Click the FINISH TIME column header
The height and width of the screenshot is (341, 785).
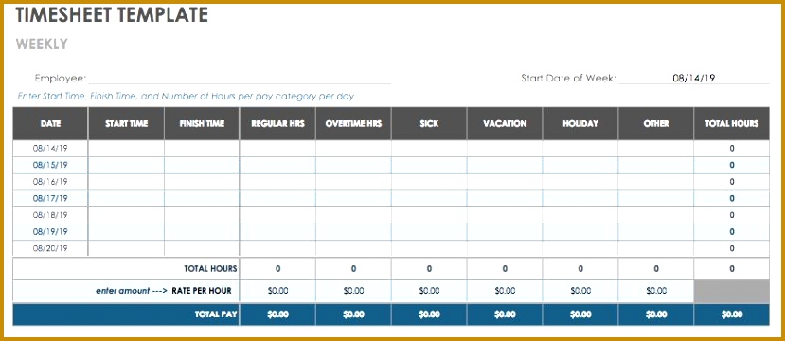pos(202,123)
